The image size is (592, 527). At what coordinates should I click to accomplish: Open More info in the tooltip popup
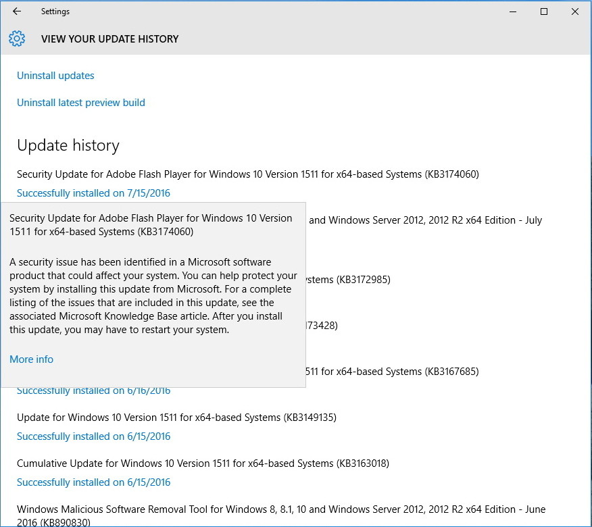coord(31,359)
